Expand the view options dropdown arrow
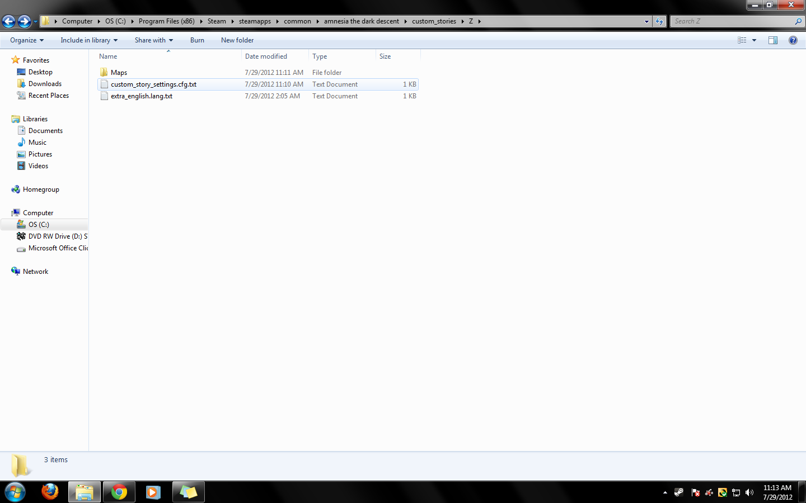806x503 pixels. tap(754, 40)
